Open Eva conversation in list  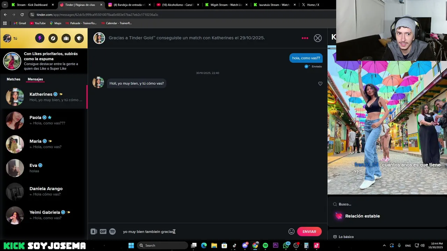click(x=44, y=168)
